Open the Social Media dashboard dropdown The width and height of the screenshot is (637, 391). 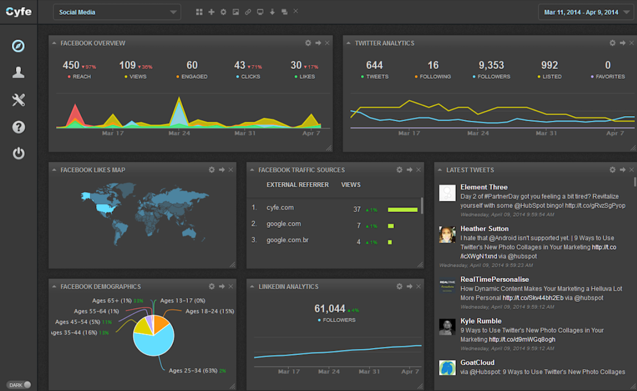click(116, 11)
